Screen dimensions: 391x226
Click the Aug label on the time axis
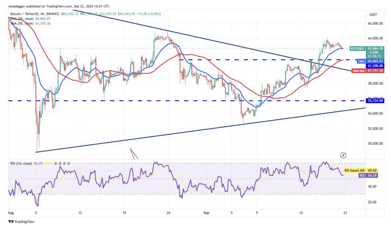pyautogui.click(x=11, y=213)
